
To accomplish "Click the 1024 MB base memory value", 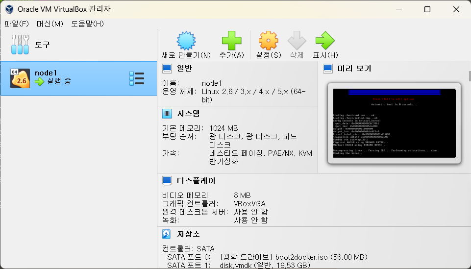I will tap(223, 128).
